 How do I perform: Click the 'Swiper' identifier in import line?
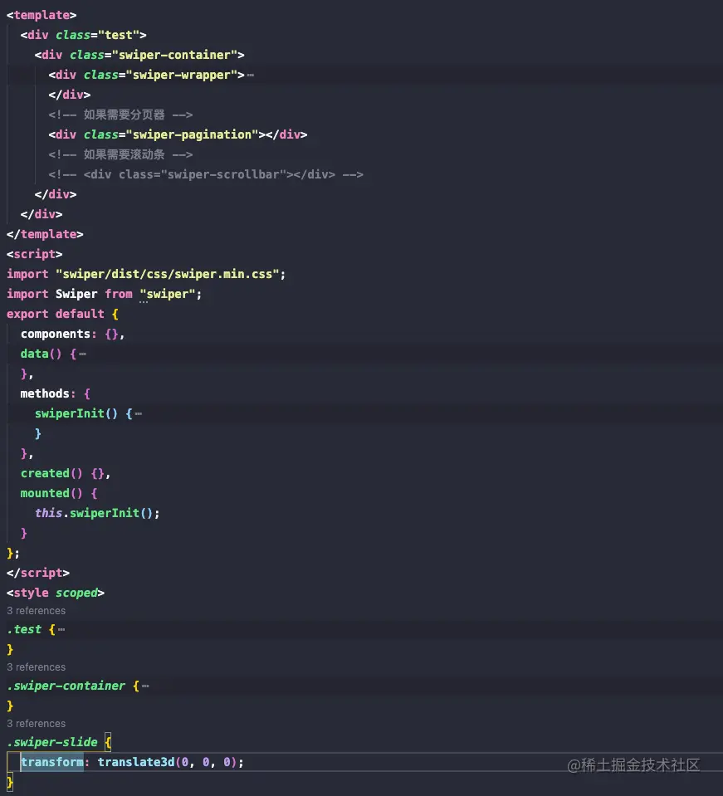click(x=76, y=294)
